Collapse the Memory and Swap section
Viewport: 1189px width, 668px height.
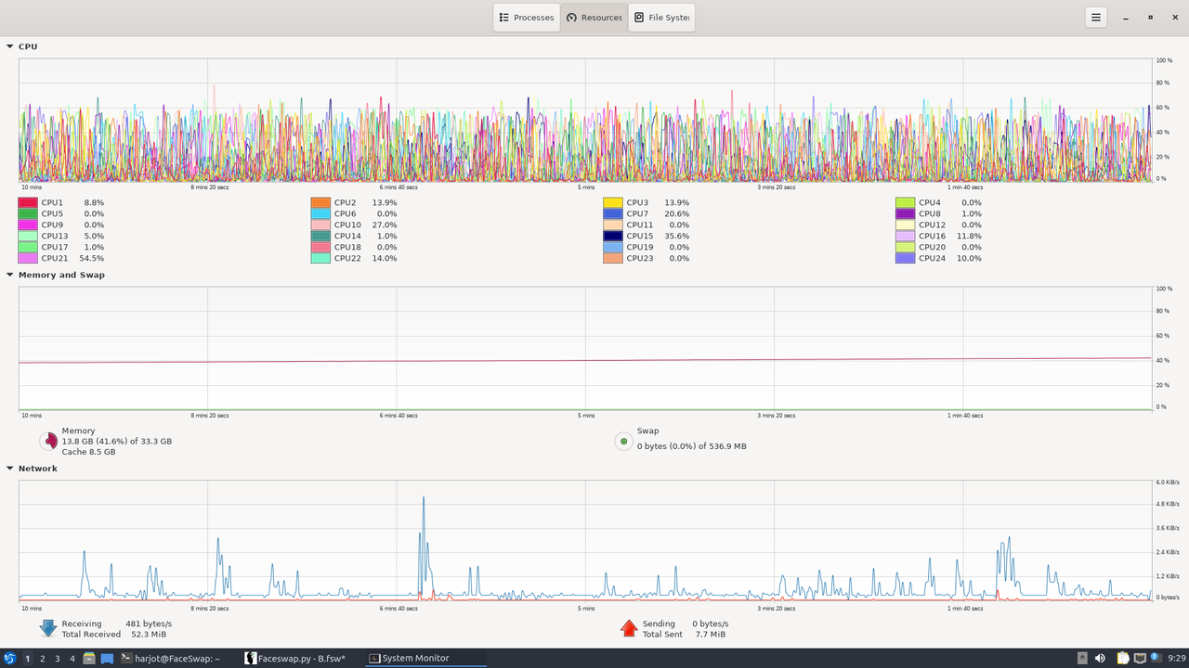point(10,275)
